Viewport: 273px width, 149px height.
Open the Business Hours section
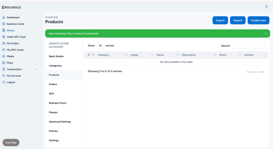tap(58, 103)
